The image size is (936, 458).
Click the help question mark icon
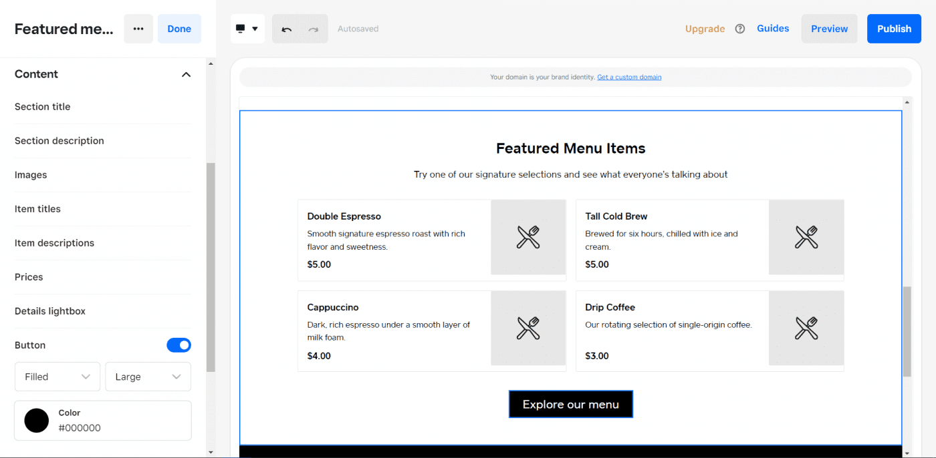click(x=740, y=29)
